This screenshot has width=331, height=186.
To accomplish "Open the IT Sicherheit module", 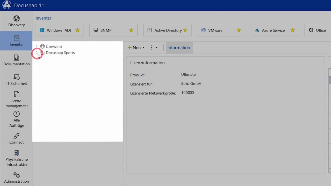I will [16, 80].
